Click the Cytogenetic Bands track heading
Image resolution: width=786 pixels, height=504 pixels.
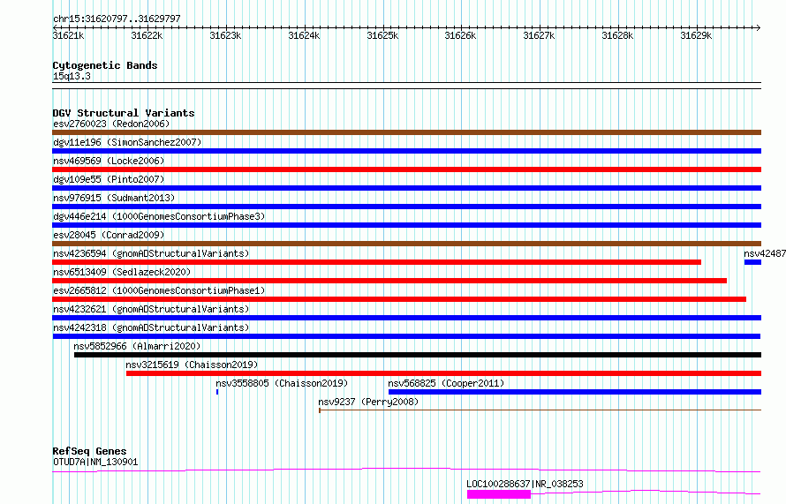[105, 65]
